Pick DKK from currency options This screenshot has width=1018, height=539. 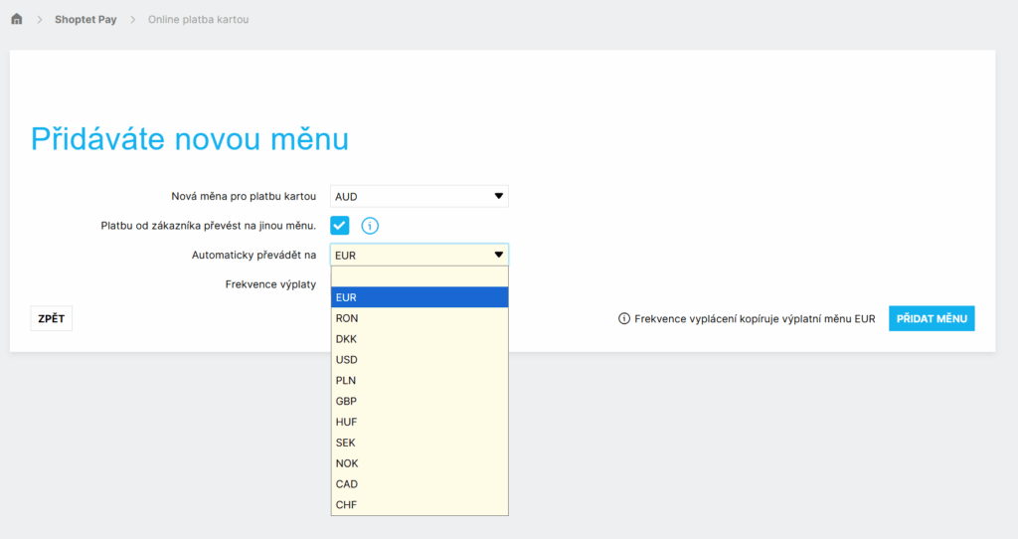pos(419,339)
